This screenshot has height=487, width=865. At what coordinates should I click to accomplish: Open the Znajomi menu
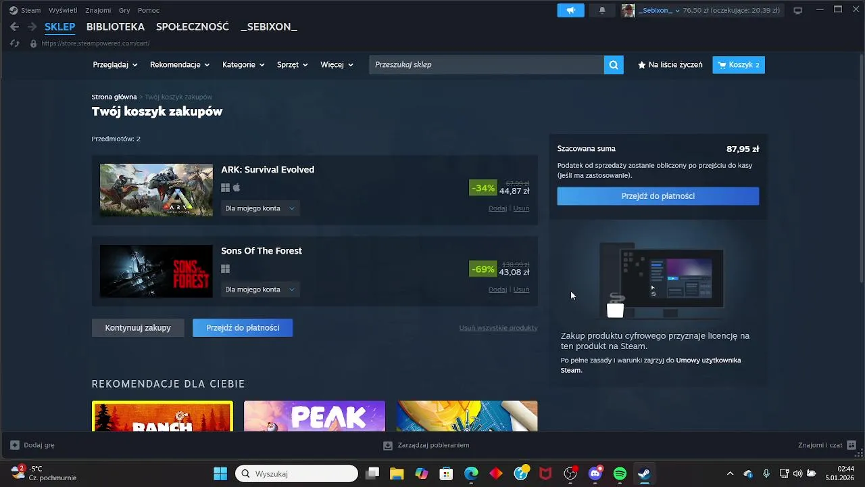(x=98, y=10)
